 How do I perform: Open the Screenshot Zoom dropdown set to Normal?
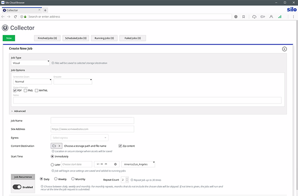point(32,81)
